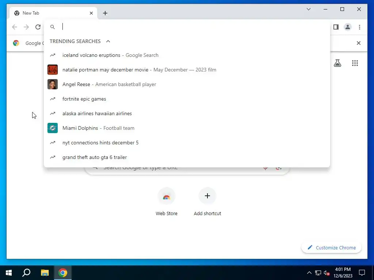Open Chrome three-dot menu
This screenshot has height=280, width=374.
coord(359,27)
